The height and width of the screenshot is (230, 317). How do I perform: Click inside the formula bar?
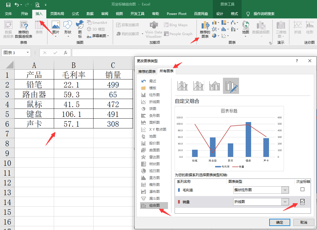(x=194, y=53)
